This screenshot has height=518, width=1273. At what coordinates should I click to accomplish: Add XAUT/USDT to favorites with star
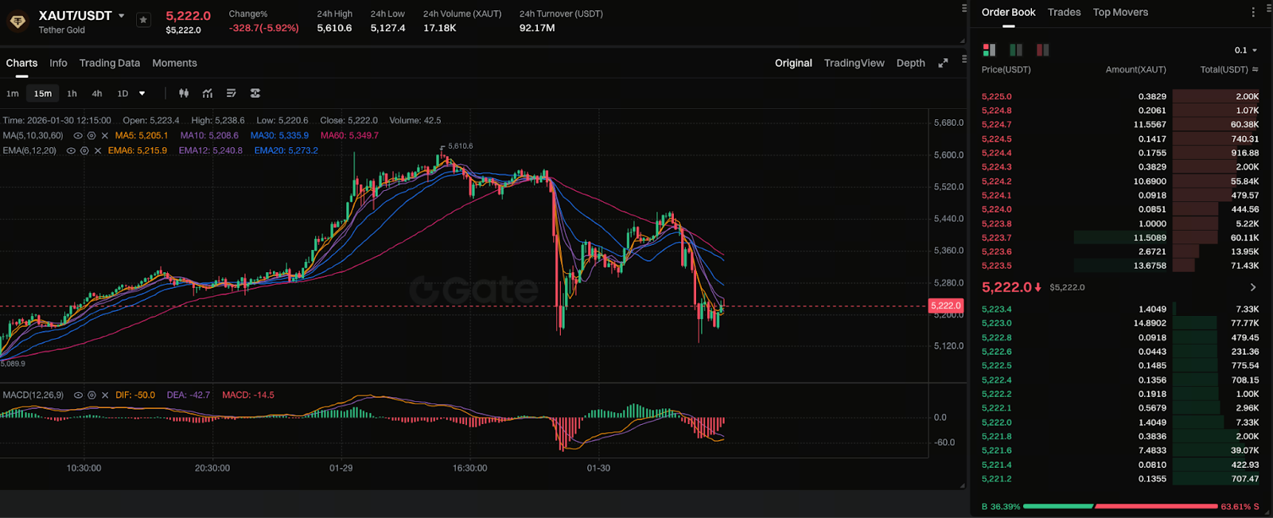click(x=143, y=20)
